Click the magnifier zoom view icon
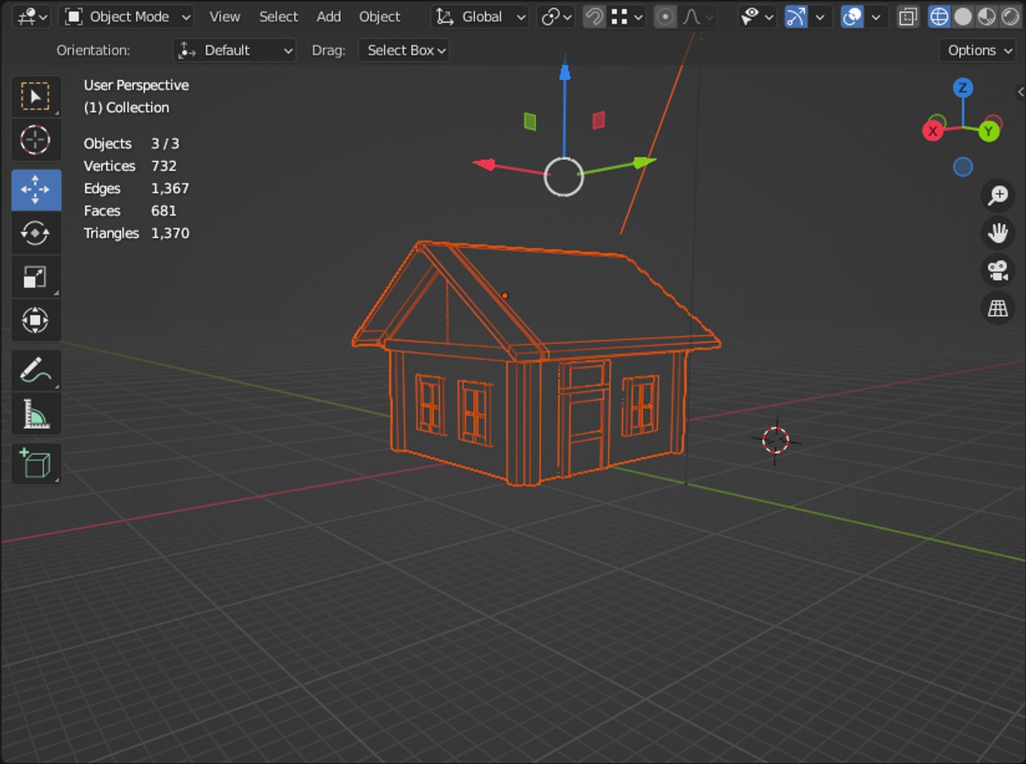 998,195
